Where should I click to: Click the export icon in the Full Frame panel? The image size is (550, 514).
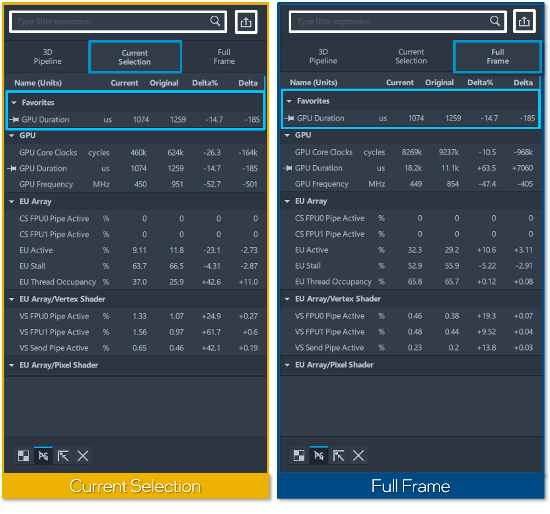[x=524, y=21]
